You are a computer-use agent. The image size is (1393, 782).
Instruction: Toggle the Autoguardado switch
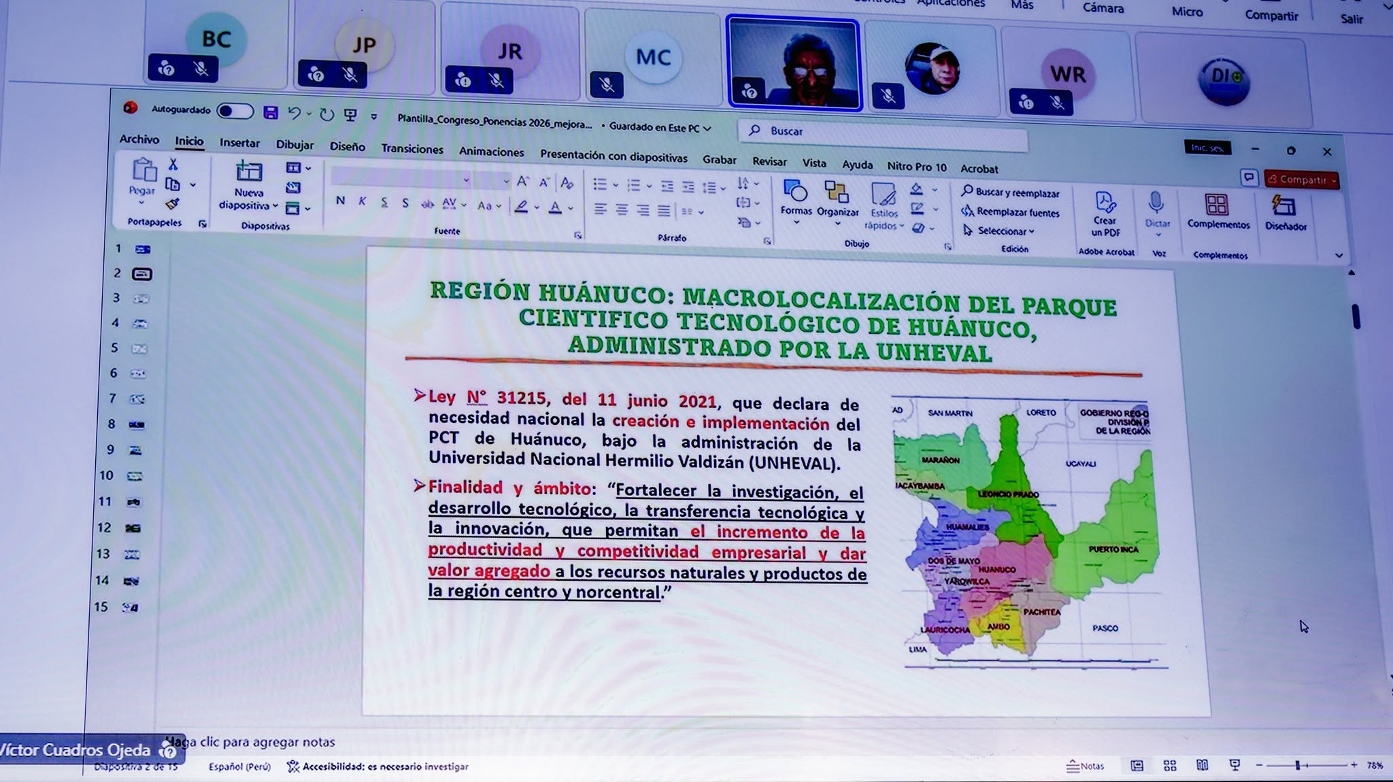[235, 111]
